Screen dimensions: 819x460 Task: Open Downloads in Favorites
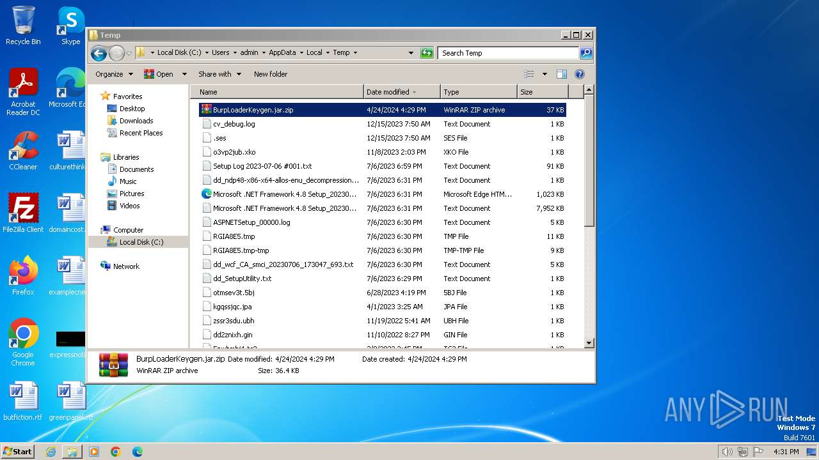136,121
